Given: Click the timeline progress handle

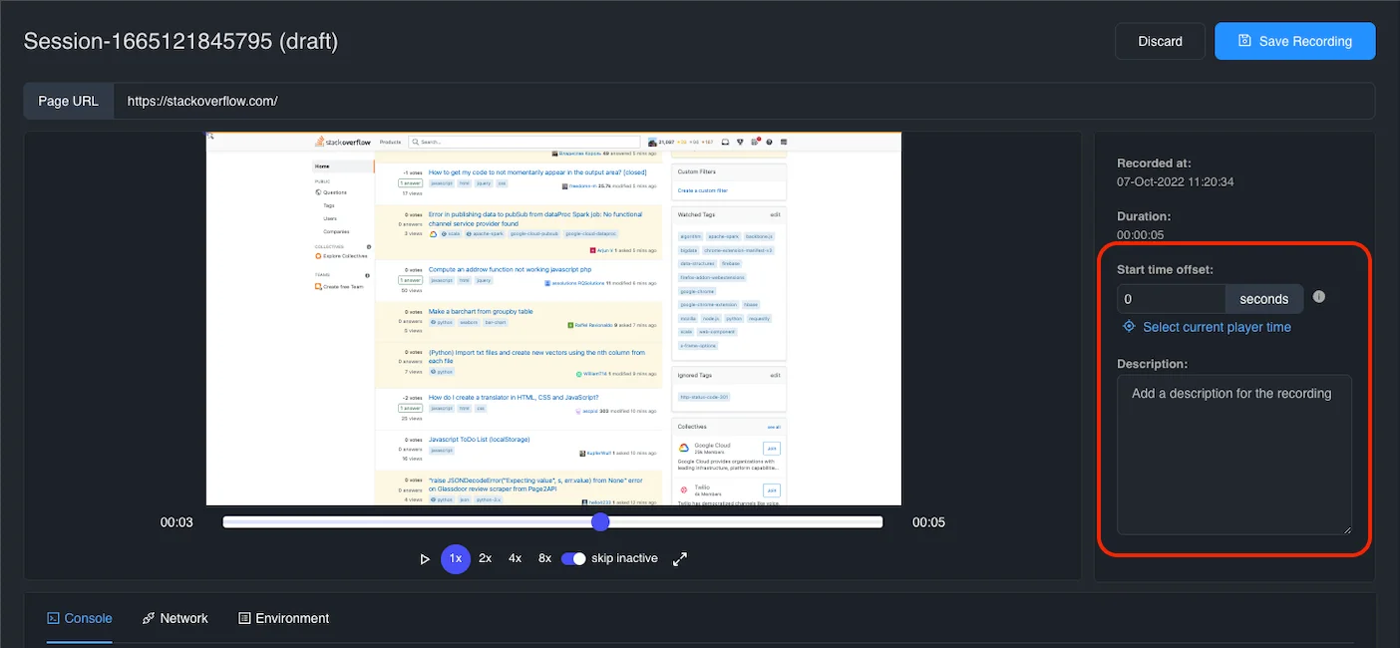Looking at the screenshot, I should pos(599,522).
